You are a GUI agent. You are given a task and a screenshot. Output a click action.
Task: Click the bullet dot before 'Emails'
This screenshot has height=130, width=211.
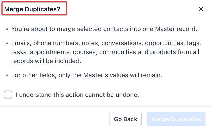click(7, 44)
